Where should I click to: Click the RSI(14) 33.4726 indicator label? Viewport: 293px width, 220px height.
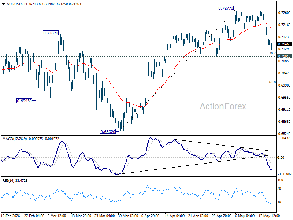click(x=15, y=181)
